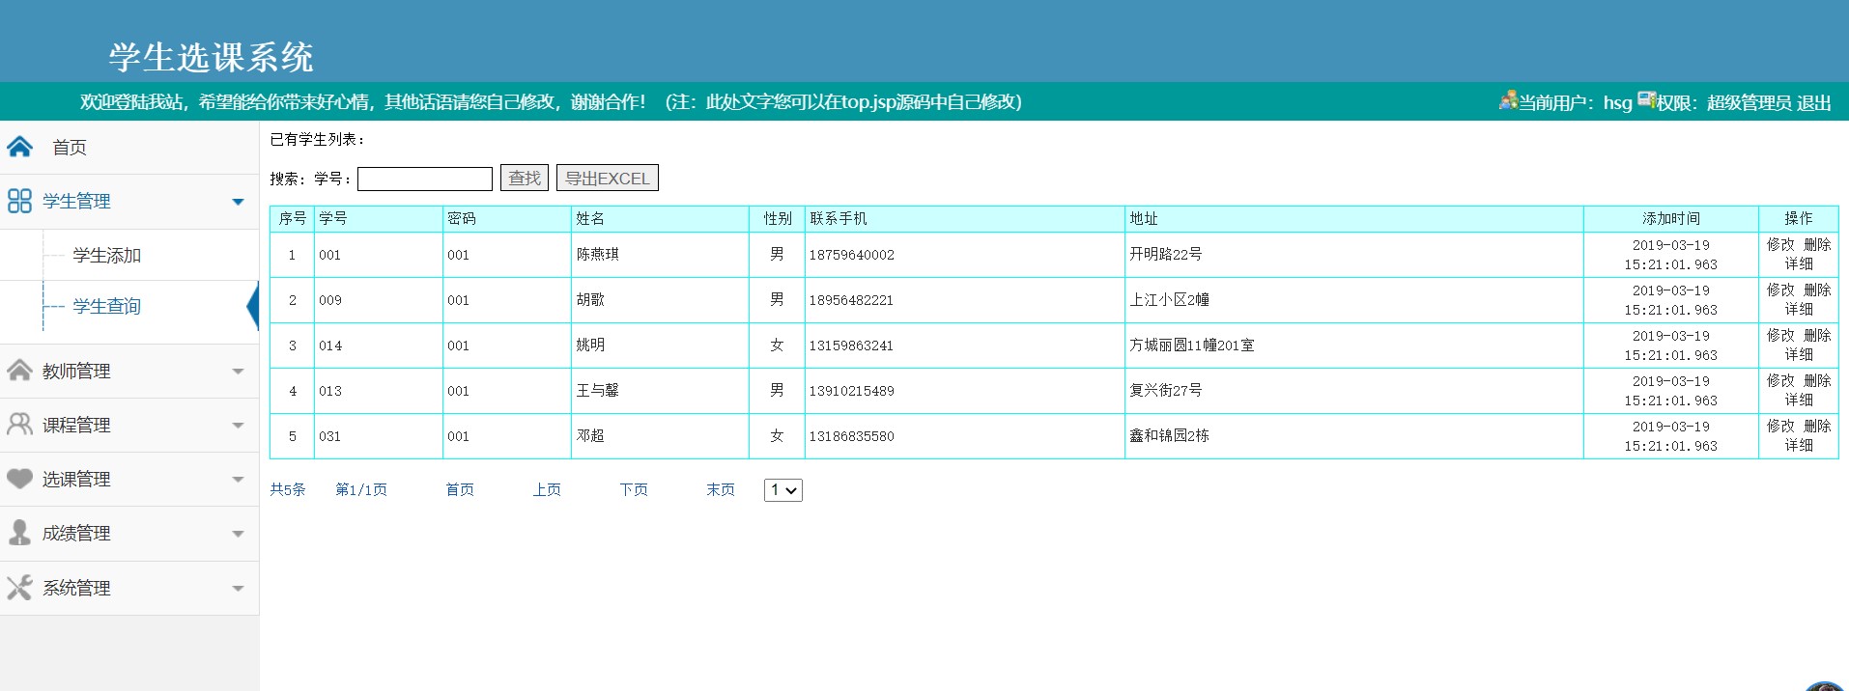Expand the 教师管理 menu arrow
The height and width of the screenshot is (691, 1849).
pos(238,372)
